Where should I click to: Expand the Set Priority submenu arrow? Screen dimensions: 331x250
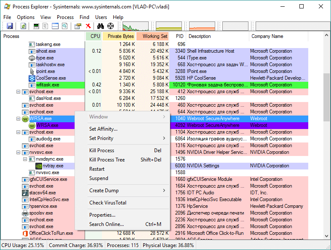click(x=164, y=138)
